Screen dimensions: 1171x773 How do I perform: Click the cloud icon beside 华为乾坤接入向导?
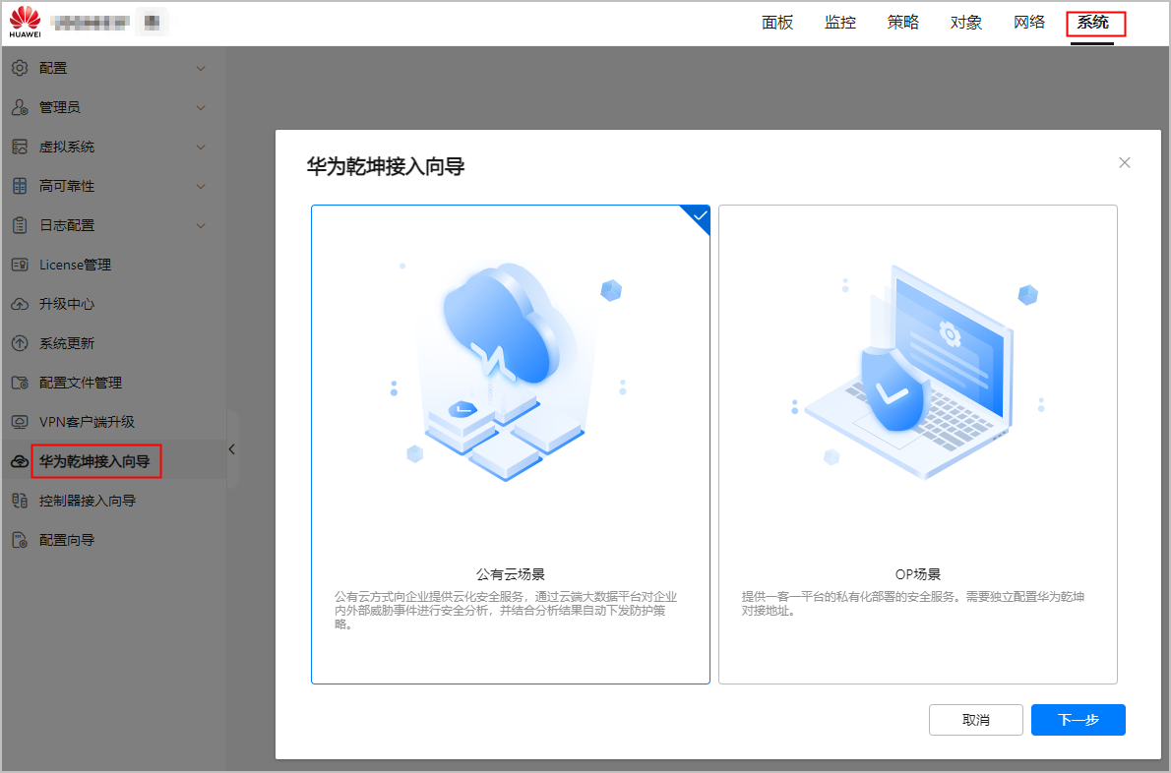click(20, 462)
